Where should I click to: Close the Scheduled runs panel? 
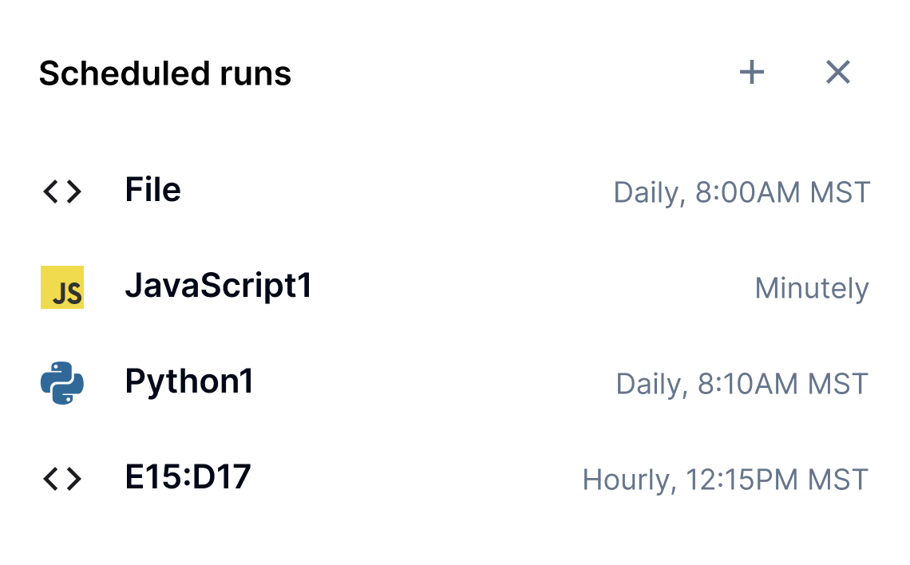point(837,73)
